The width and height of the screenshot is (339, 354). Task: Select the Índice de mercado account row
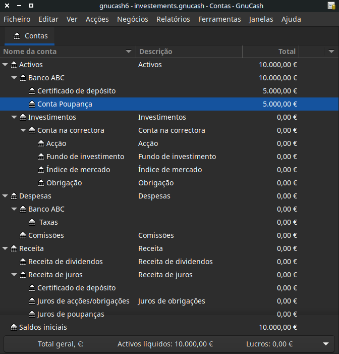[x=78, y=170]
